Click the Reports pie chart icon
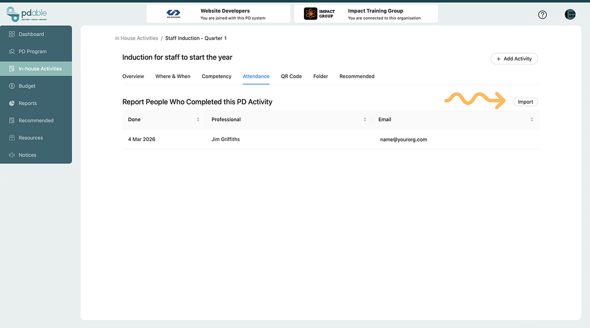 (x=12, y=103)
